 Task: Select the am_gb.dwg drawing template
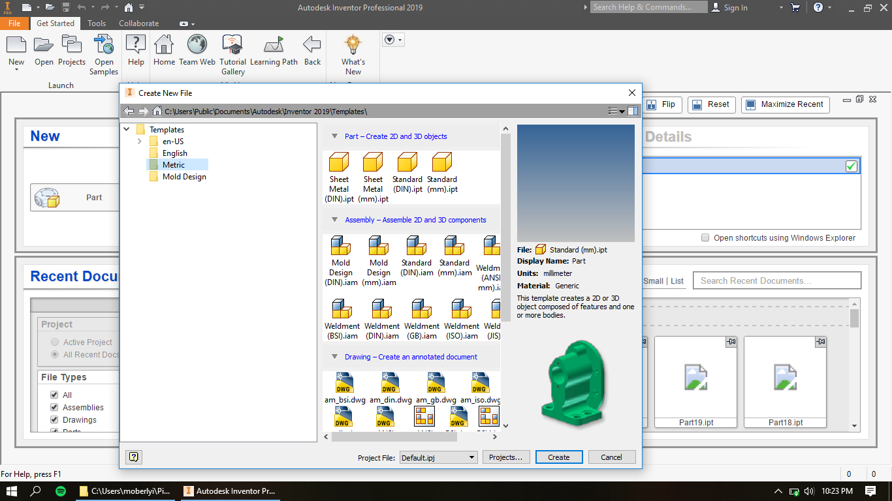[x=436, y=388]
